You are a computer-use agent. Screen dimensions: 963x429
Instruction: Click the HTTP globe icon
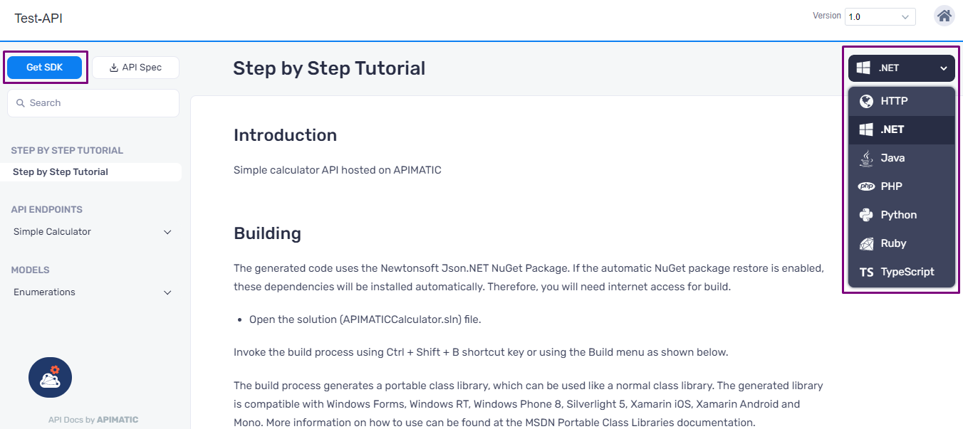(866, 101)
